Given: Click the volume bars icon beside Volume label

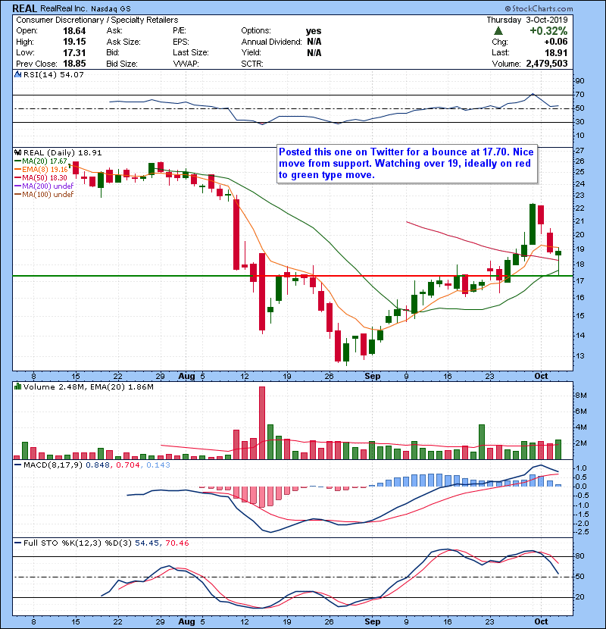Looking at the screenshot, I should [17, 387].
